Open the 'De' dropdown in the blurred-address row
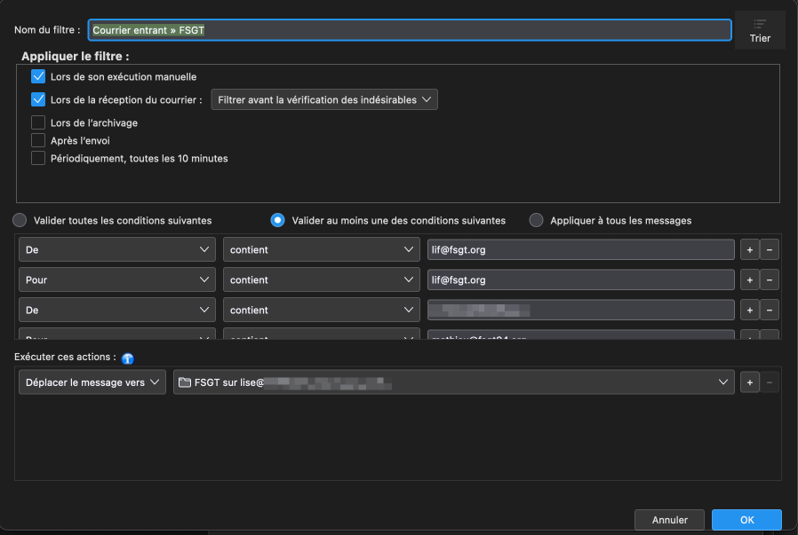The image size is (798, 535). [x=117, y=310]
